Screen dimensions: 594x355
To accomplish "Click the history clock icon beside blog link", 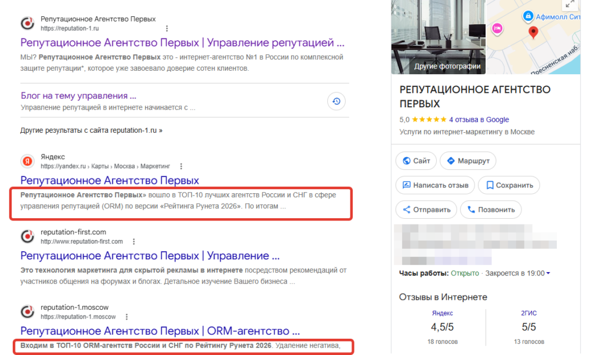I will tap(336, 101).
